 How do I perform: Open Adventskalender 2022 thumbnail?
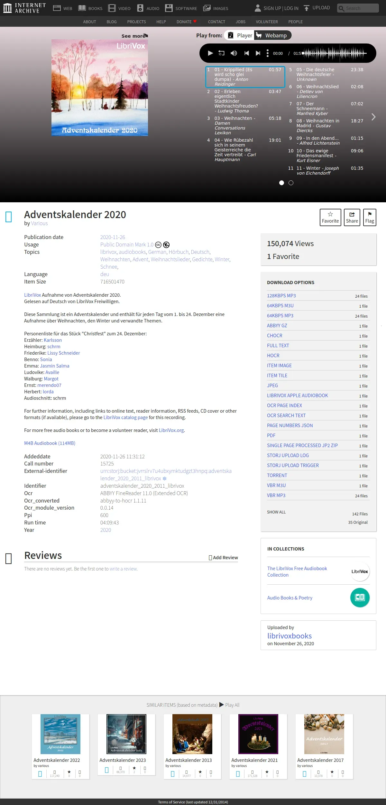(x=60, y=734)
